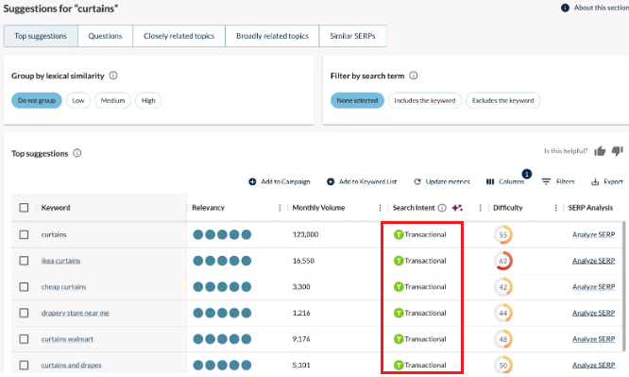Open the Broadly related topics tab

click(x=272, y=36)
